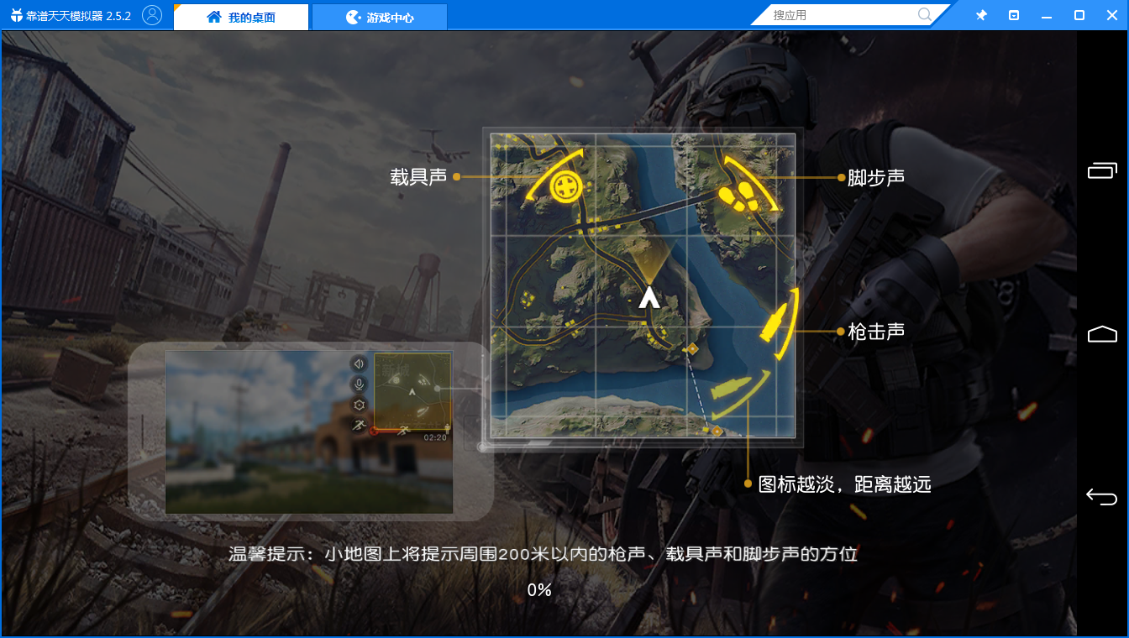Click the 枪击声 label
The height and width of the screenshot is (638, 1129).
pyautogui.click(x=876, y=332)
